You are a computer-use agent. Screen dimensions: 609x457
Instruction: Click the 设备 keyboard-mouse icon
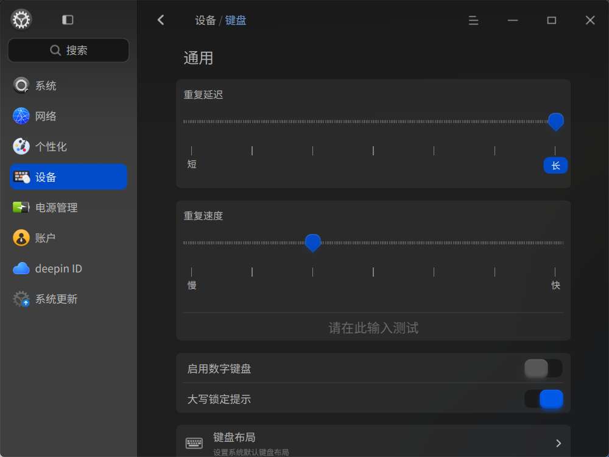point(21,177)
